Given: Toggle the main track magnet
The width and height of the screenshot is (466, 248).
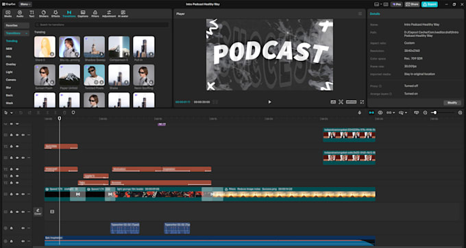Looking at the screenshot, I should (371, 113).
